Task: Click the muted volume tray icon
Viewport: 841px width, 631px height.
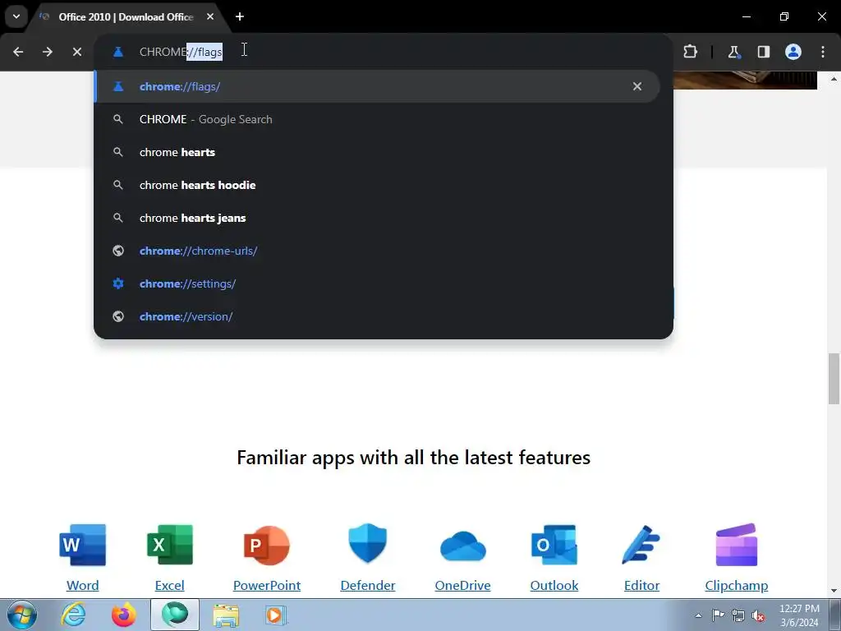Action: point(758,615)
